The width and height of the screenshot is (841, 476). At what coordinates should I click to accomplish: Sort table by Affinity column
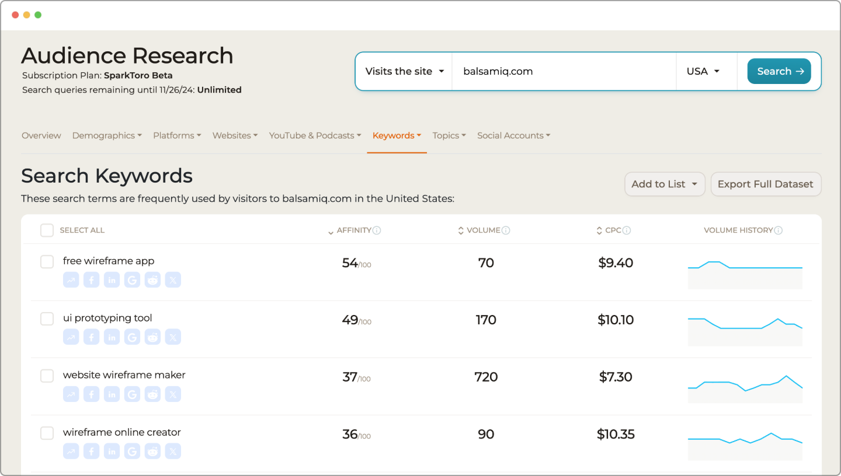pos(350,230)
